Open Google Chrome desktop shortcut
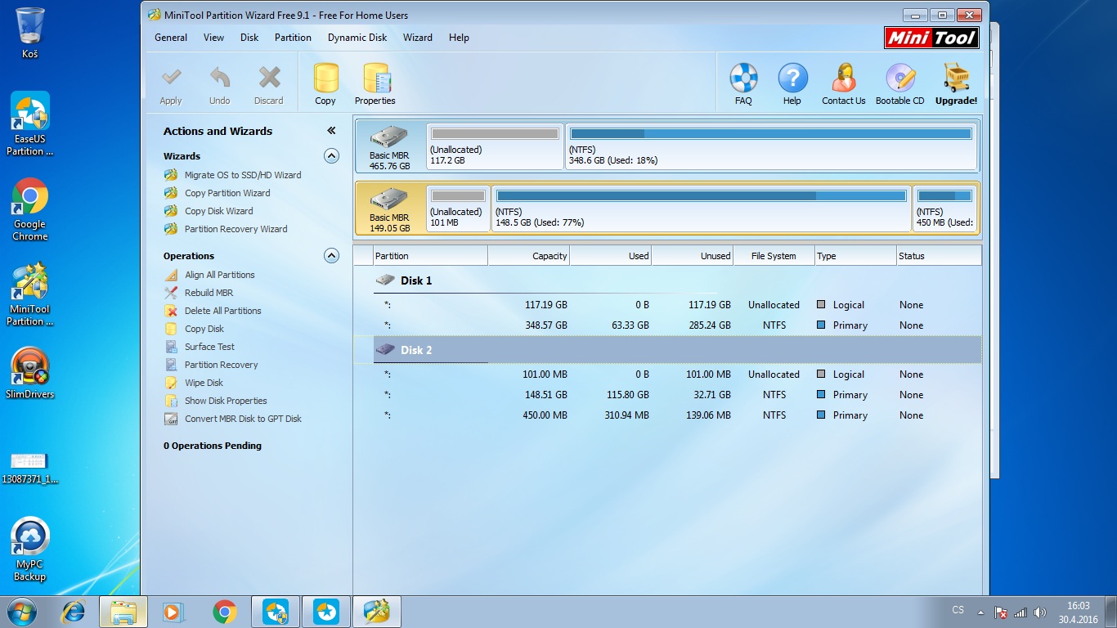Screen dimensions: 1117x628 click(x=30, y=209)
